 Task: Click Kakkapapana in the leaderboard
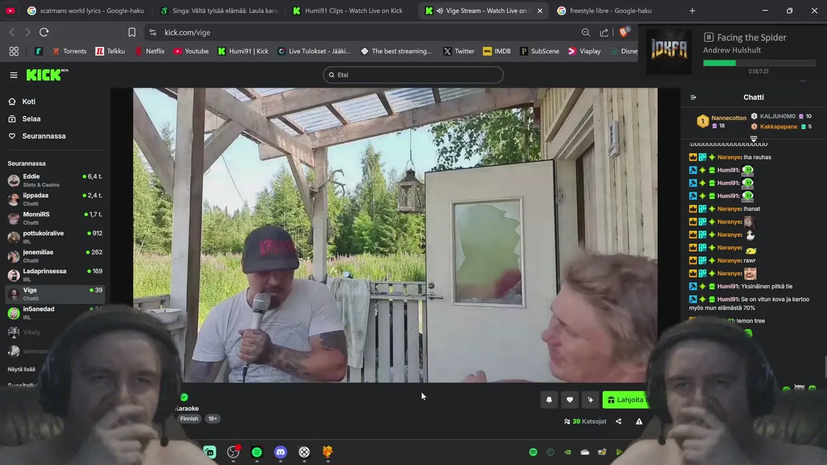pyautogui.click(x=778, y=127)
